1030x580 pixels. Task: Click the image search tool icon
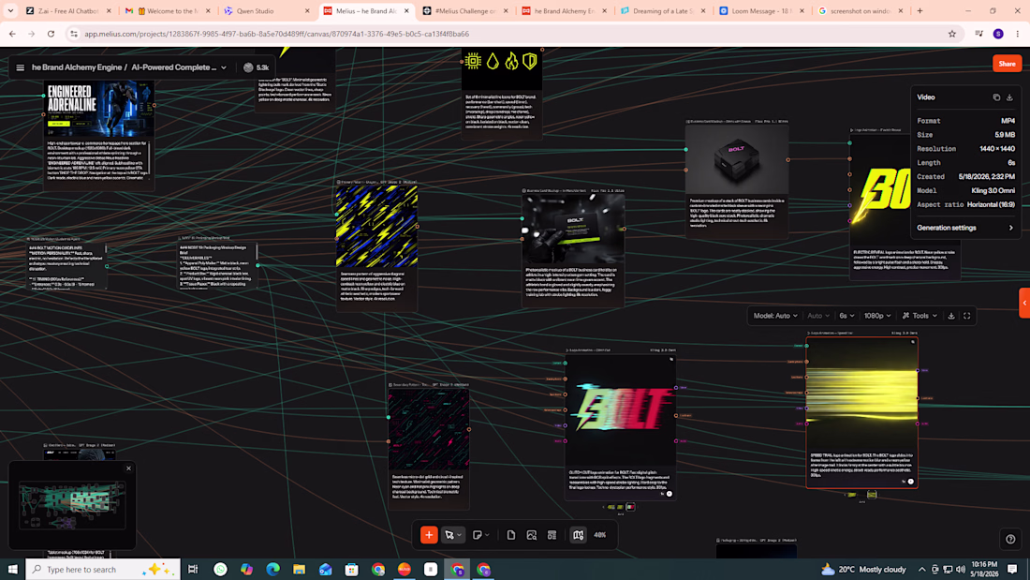tap(532, 535)
